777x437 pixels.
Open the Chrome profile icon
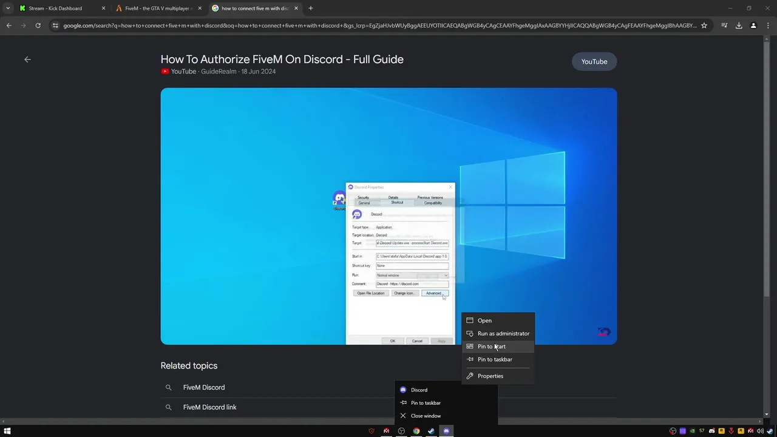pos(753,25)
